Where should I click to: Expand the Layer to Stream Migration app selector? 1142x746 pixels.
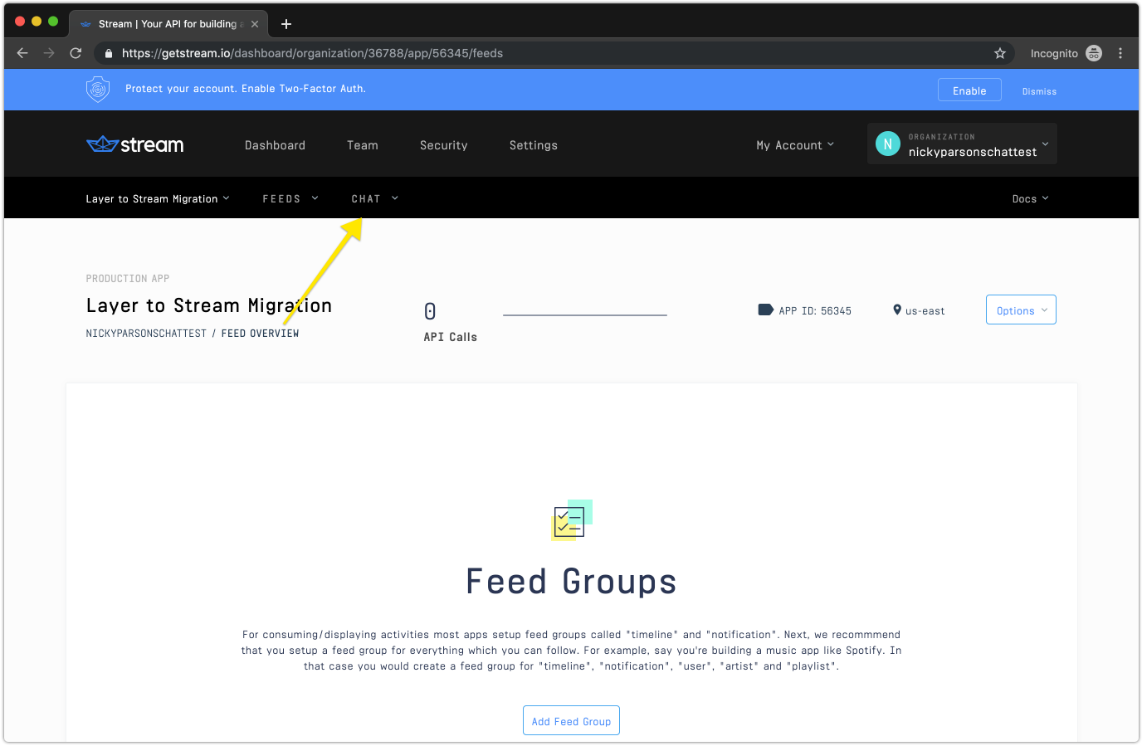(158, 199)
